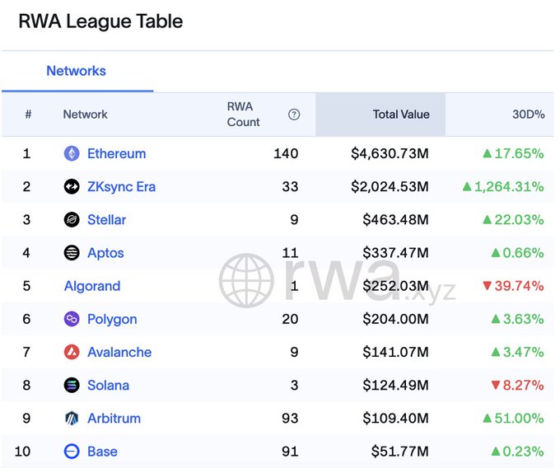The image size is (560, 473).
Task: Click the Avalanche network logo icon
Action: (x=72, y=352)
